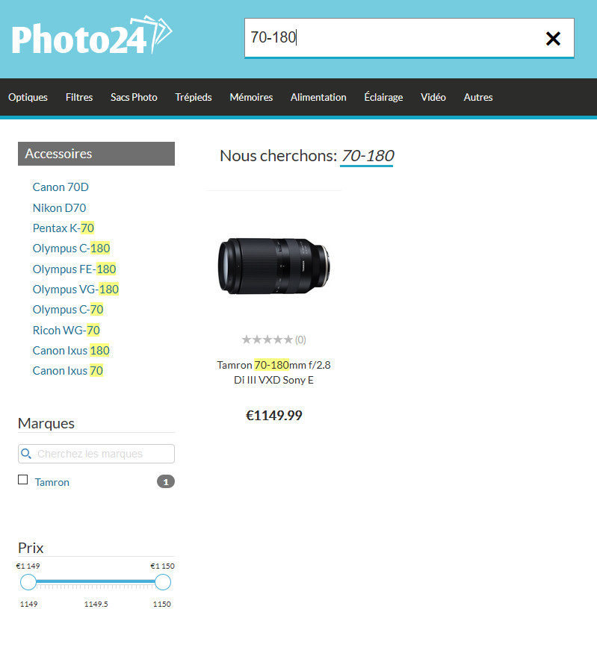Open the Olympus VG-180 accessories link
Image resolution: width=597 pixels, height=653 pixels.
[75, 290]
